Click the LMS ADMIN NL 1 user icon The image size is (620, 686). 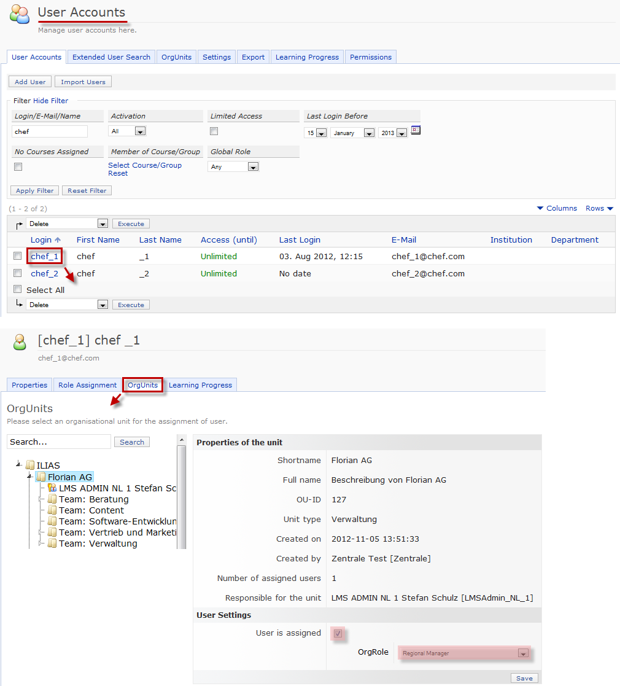(x=52, y=488)
